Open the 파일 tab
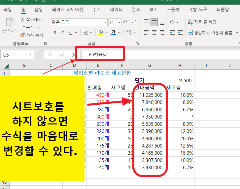The image size is (240, 189). click(x=8, y=10)
